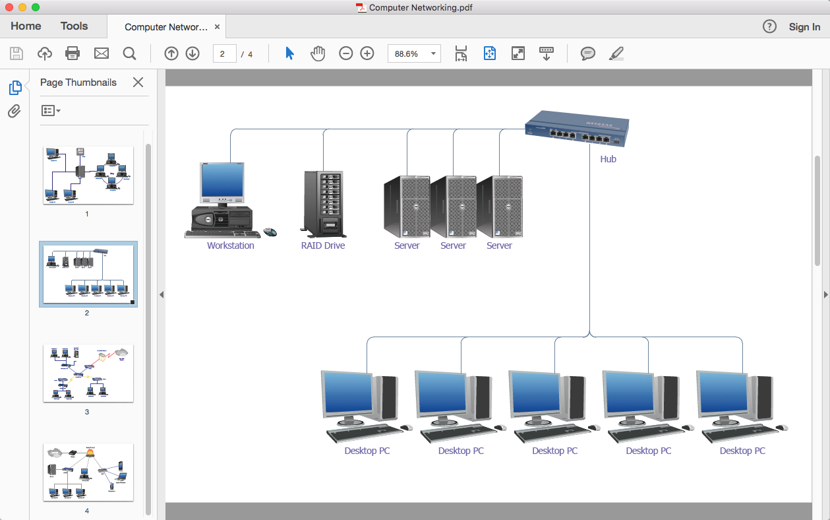Collapse the left navigation pane arrow
The image size is (830, 520).
(161, 294)
